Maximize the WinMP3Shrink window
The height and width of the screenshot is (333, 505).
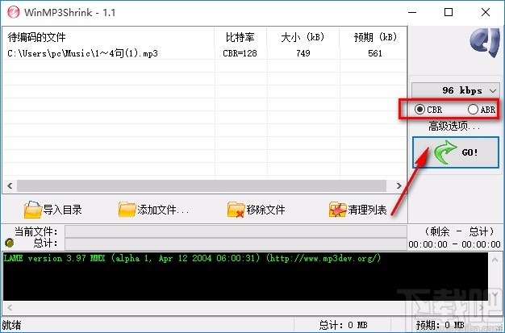tap(449, 13)
